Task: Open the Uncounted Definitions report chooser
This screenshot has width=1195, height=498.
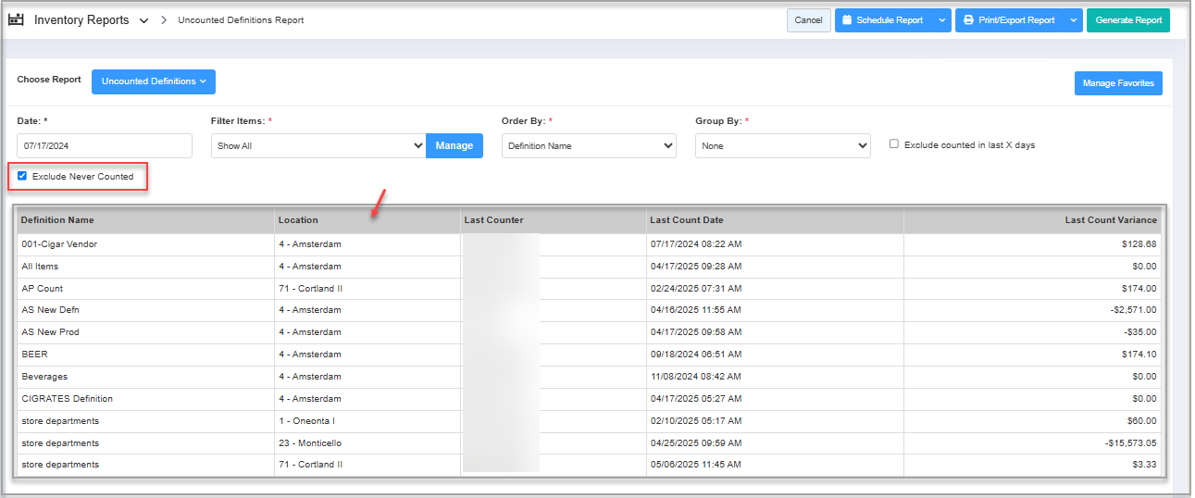Action: [x=154, y=81]
